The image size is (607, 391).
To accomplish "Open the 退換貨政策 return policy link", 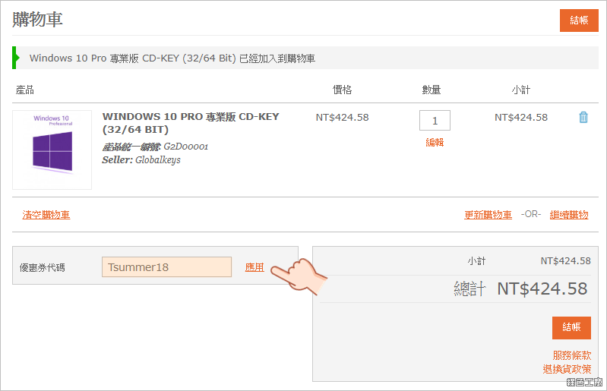I will [567, 369].
